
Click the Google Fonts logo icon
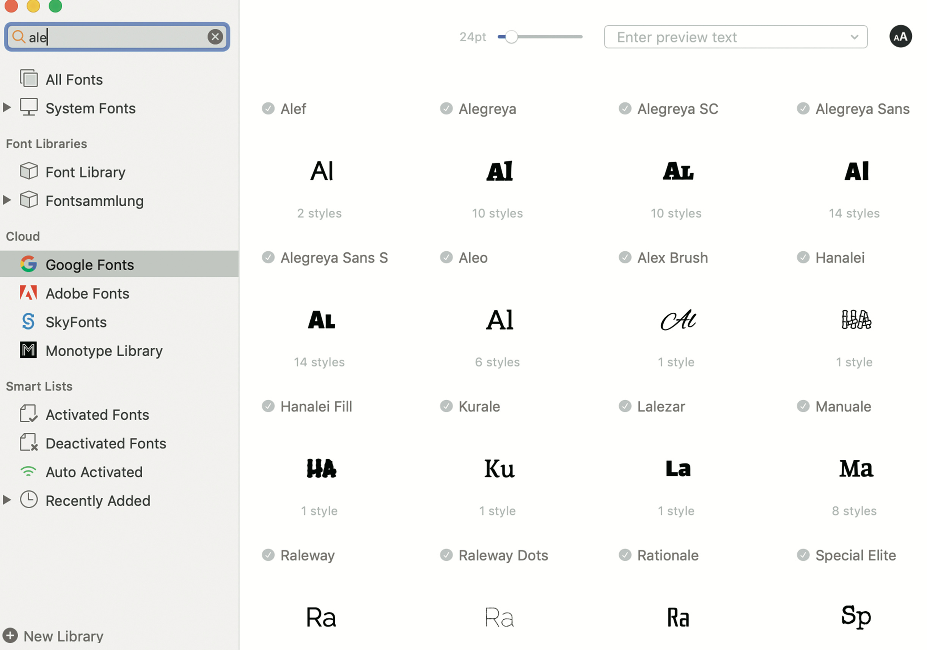28,264
